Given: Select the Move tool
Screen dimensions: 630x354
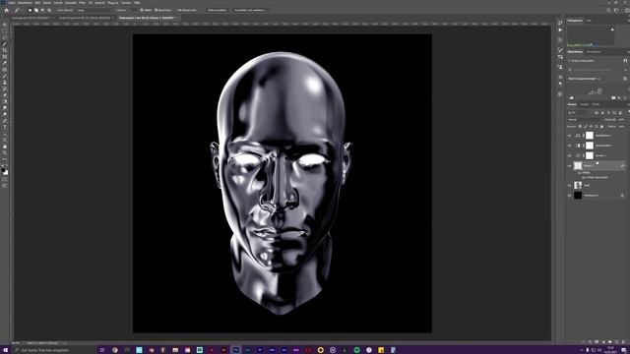Looking at the screenshot, I should coord(5,25).
